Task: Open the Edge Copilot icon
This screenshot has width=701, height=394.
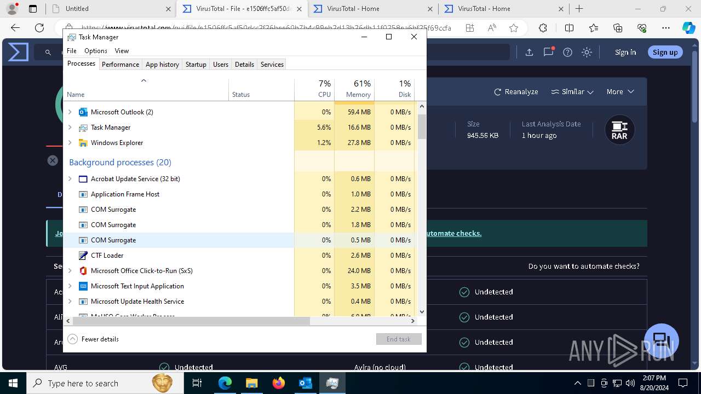Action: pyautogui.click(x=688, y=28)
